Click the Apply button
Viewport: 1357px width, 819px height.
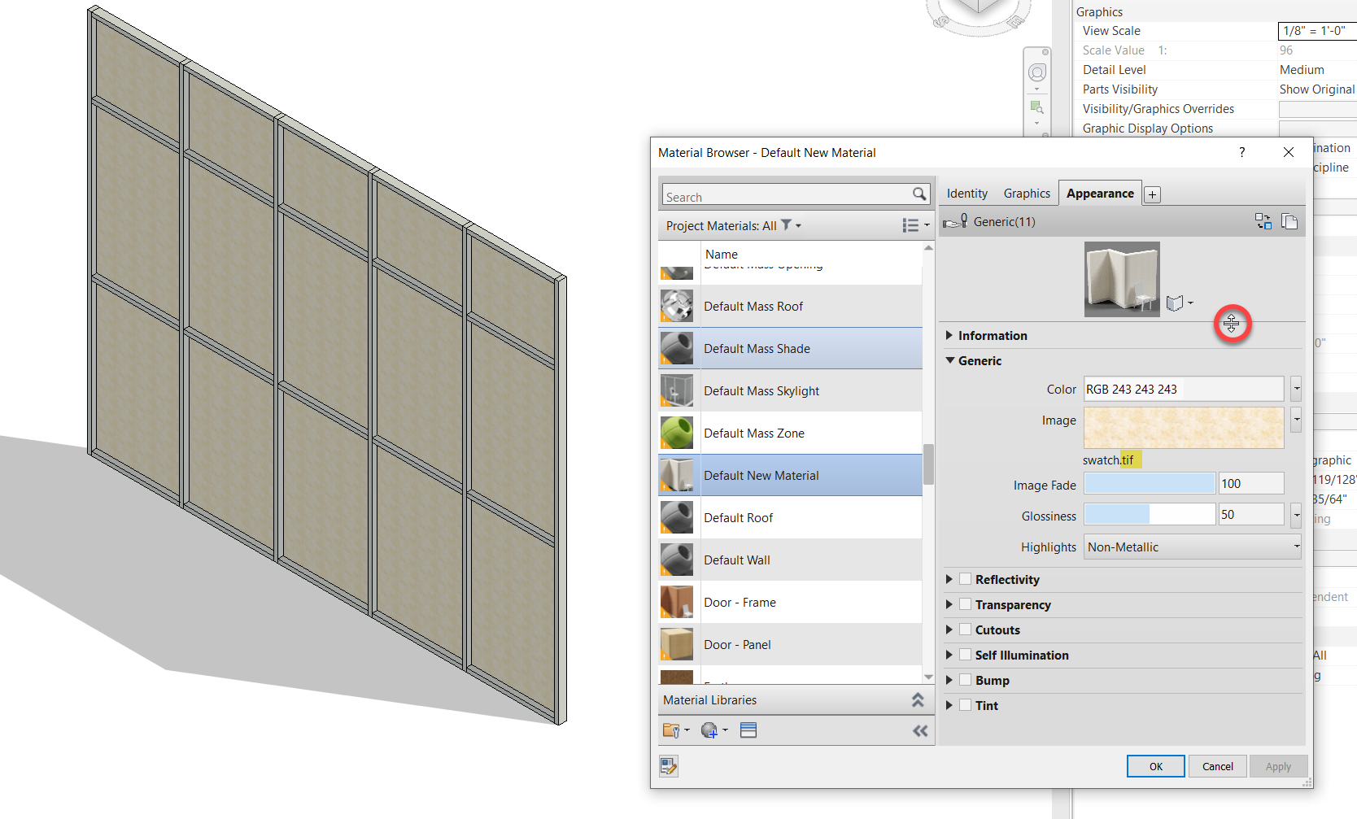1278,765
